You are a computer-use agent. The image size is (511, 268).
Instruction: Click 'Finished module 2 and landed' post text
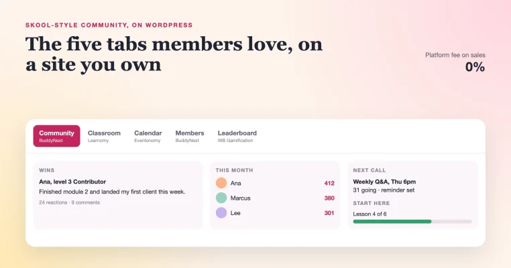(x=112, y=192)
